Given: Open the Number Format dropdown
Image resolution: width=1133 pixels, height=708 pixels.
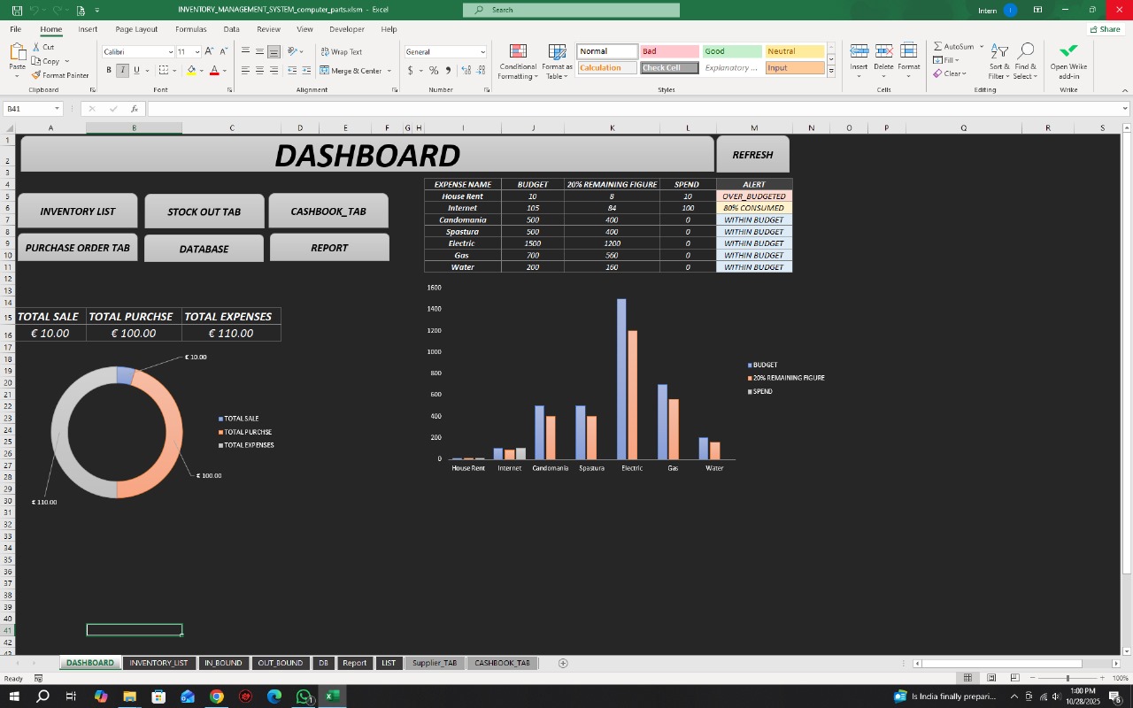Looking at the screenshot, I should tap(484, 51).
